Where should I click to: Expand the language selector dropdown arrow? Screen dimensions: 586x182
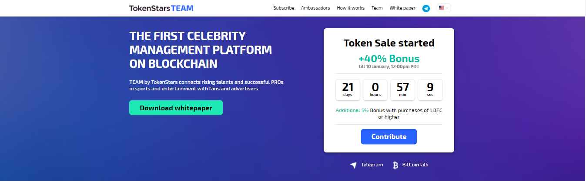click(x=447, y=8)
